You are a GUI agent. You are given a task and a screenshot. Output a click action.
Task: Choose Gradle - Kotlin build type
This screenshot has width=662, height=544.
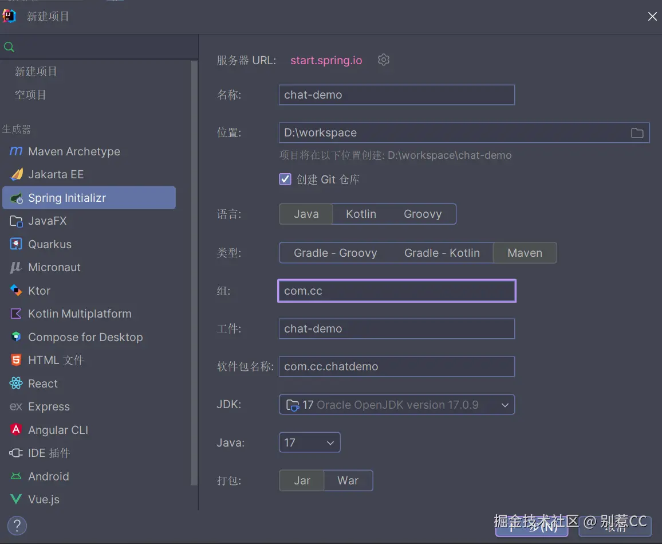click(442, 253)
